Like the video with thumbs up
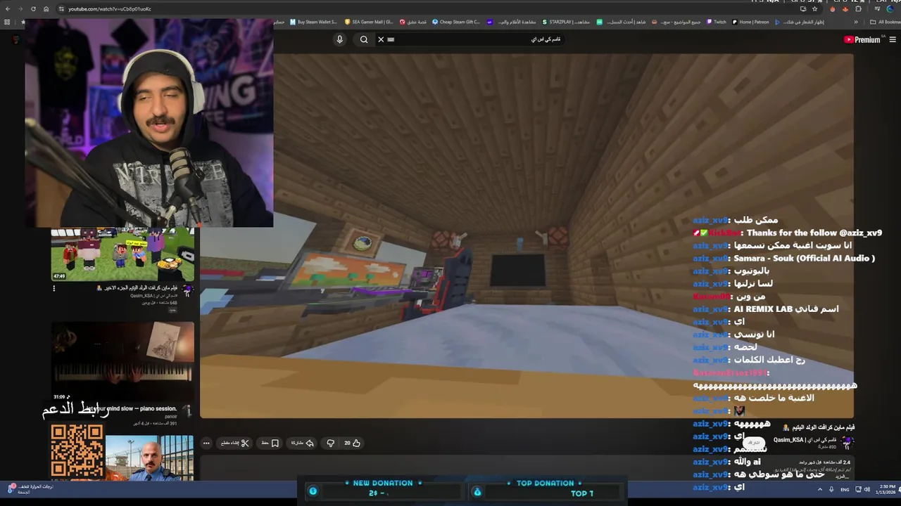 (353, 443)
